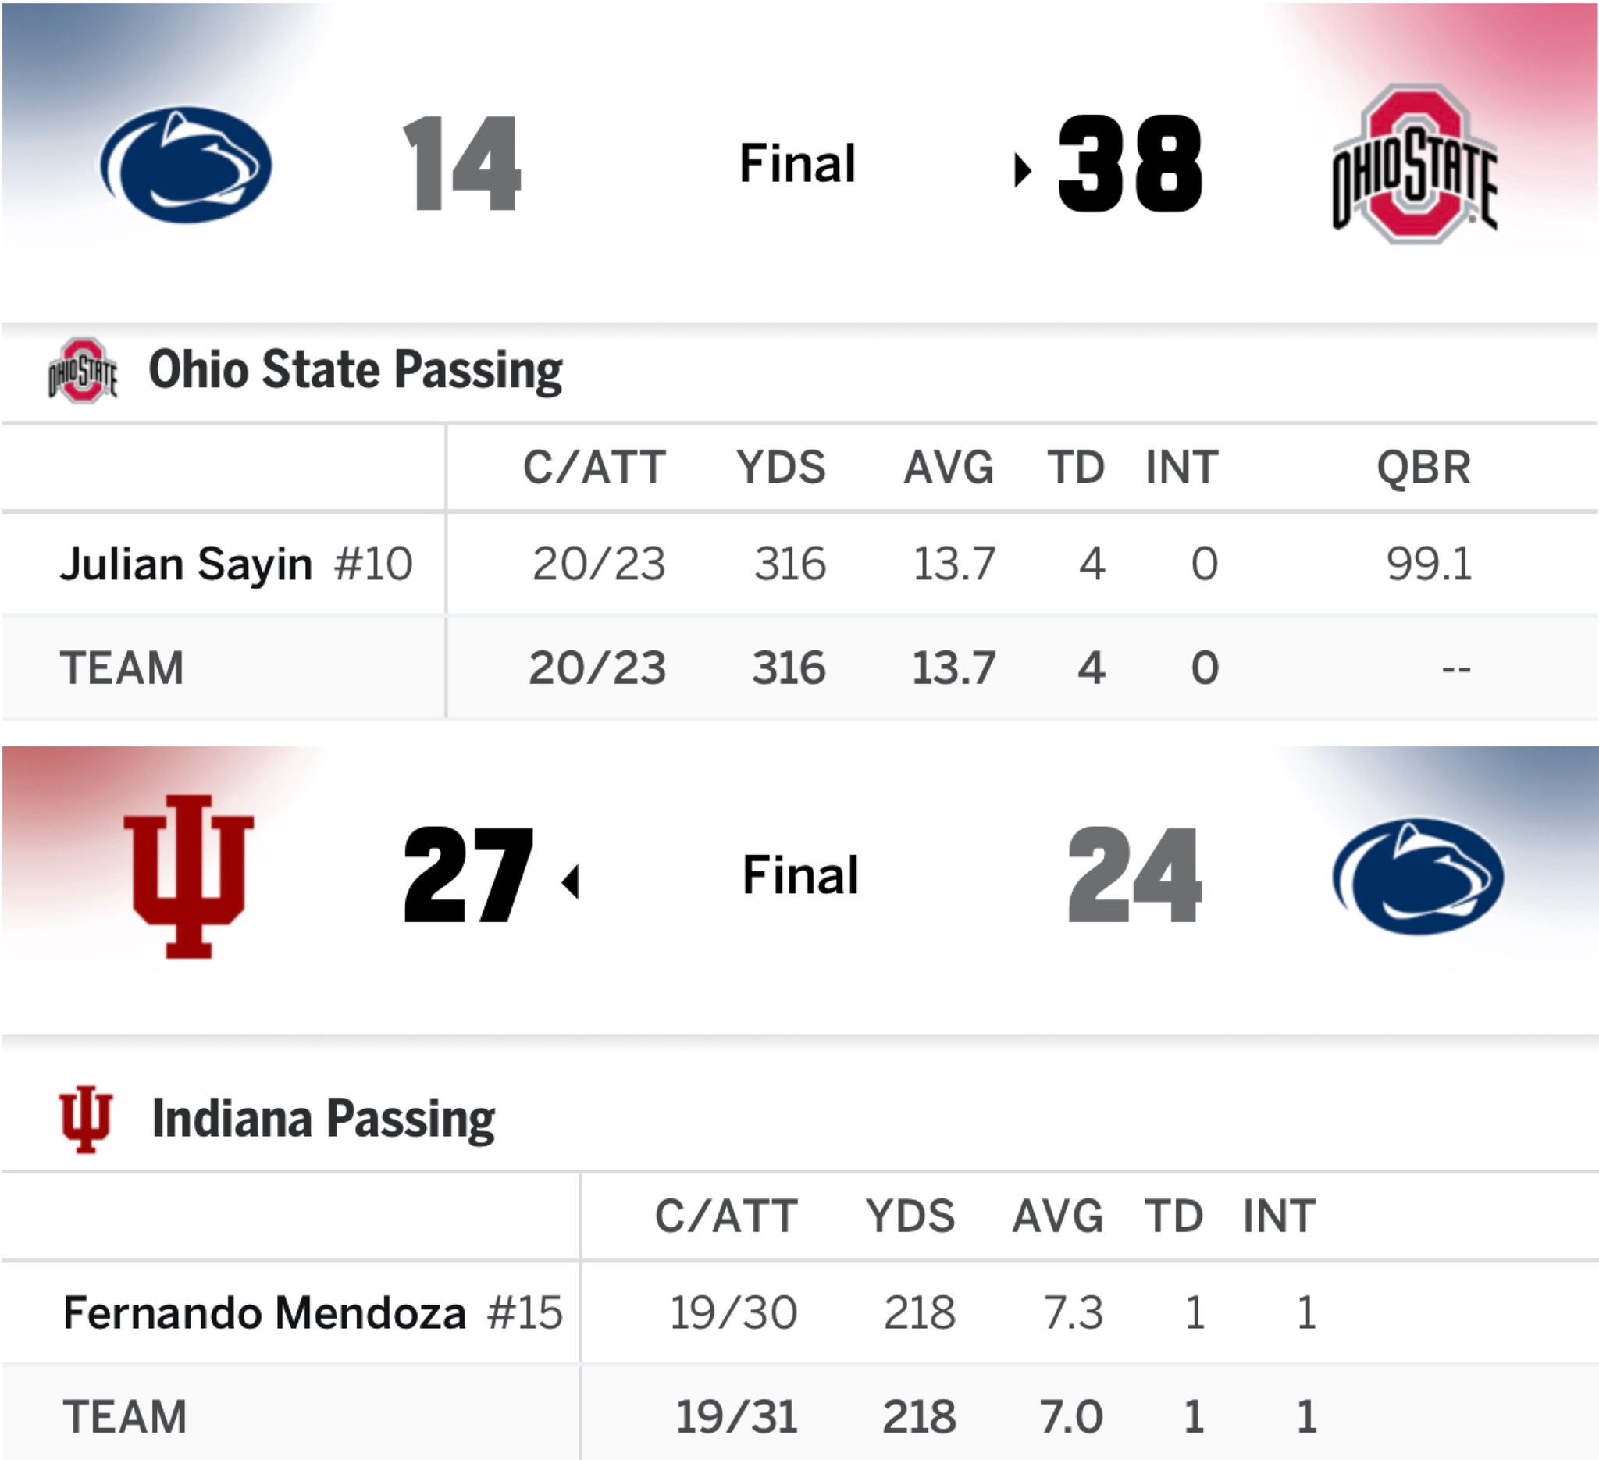
Task: Click the large Indiana logo beside 27
Action: [x=189, y=875]
